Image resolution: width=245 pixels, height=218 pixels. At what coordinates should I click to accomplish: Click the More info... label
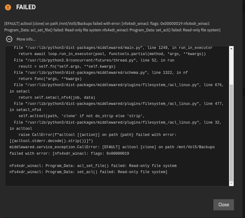coord(26,39)
